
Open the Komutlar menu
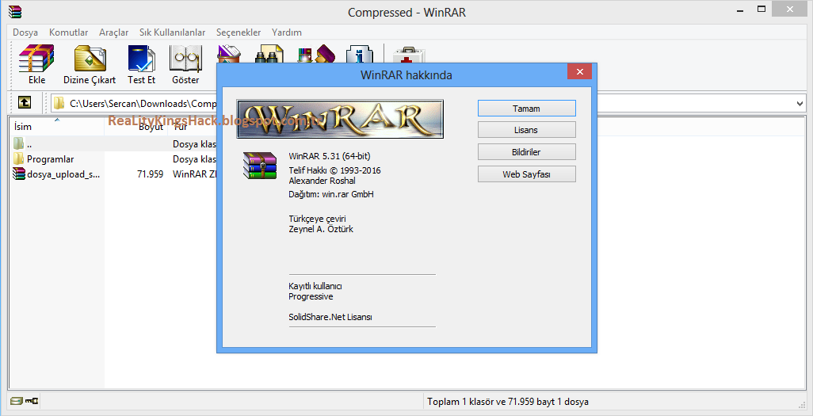point(68,32)
